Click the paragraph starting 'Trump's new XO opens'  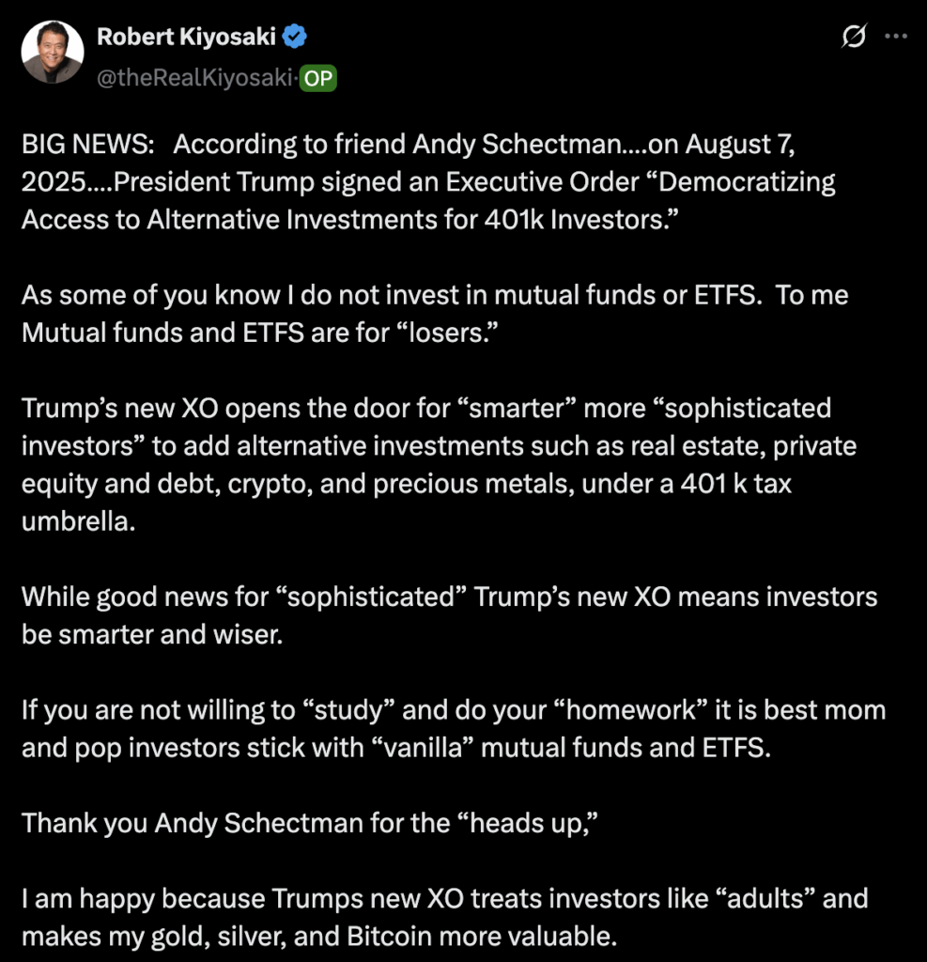click(x=439, y=464)
